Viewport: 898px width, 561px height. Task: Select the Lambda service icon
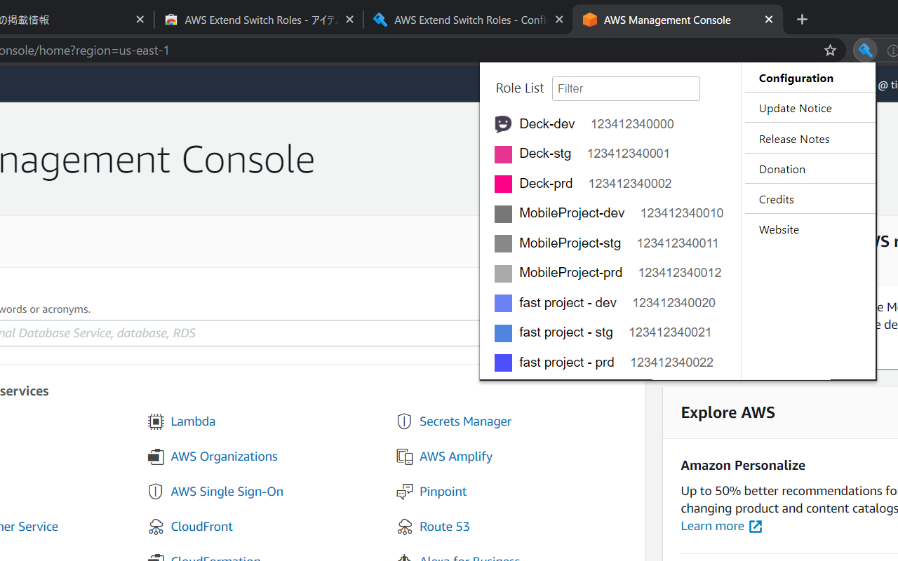tap(156, 421)
